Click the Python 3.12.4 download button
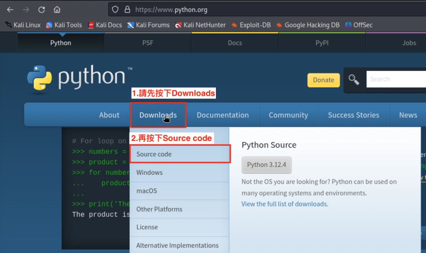This screenshot has width=426, height=253. point(267,165)
